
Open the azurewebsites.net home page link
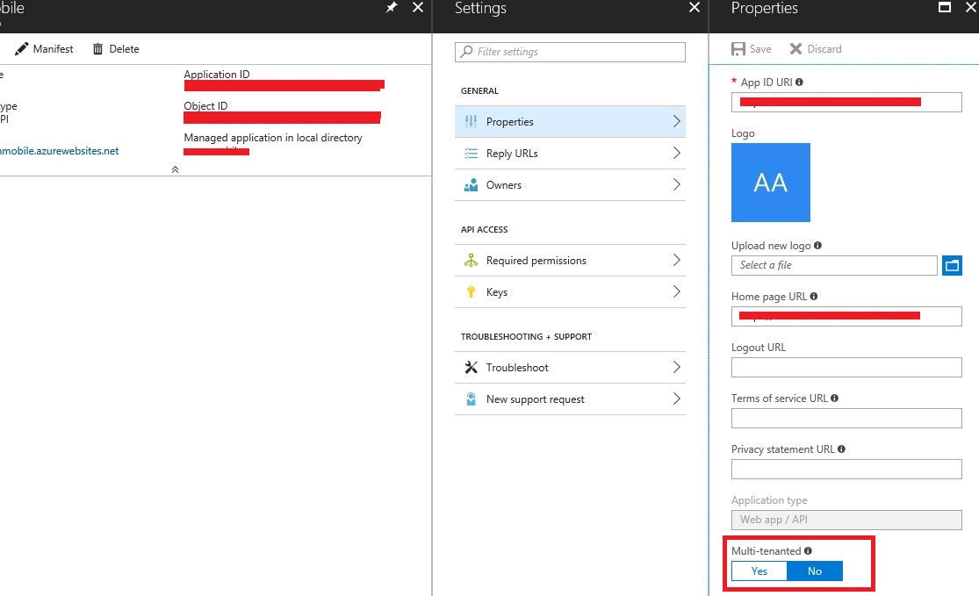pyautogui.click(x=60, y=151)
